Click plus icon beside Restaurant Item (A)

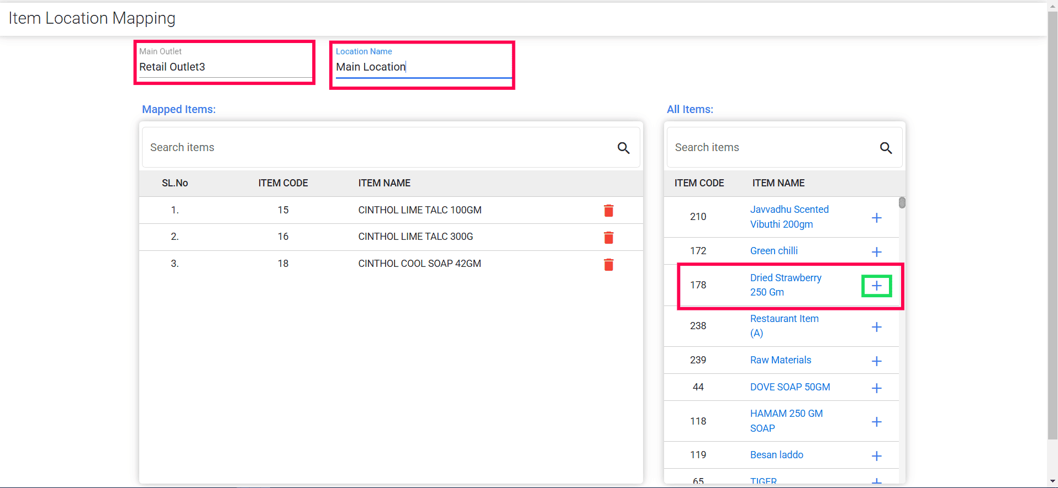876,327
